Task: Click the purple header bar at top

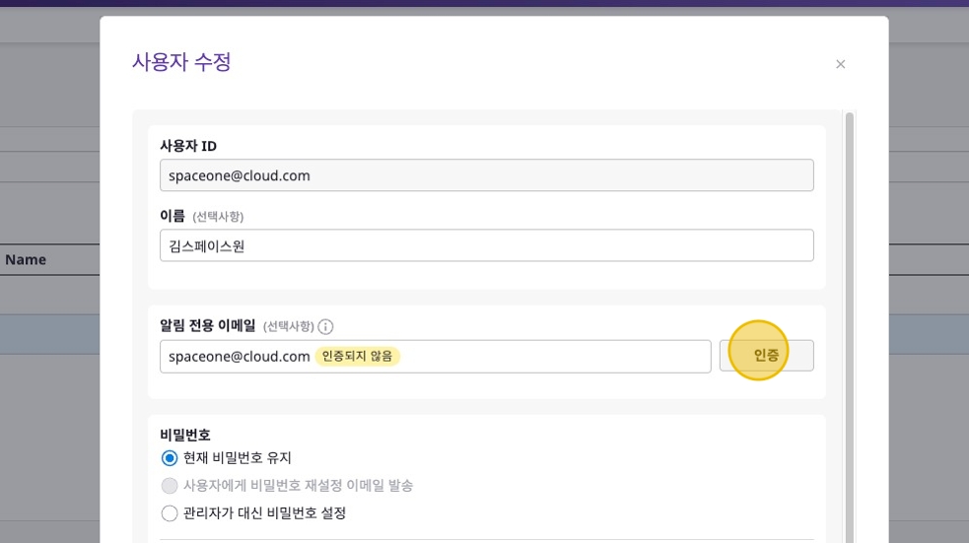Action: [484, 4]
